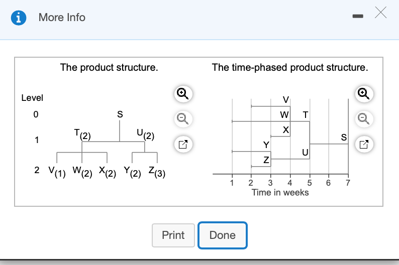Image resolution: width=399 pixels, height=265 pixels.
Task: Zoom in on the time-phased product structure
Action: (x=363, y=93)
